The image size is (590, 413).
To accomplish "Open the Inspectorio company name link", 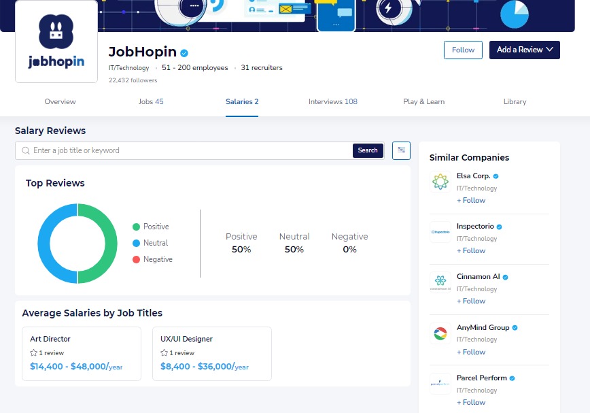I will click(x=475, y=227).
